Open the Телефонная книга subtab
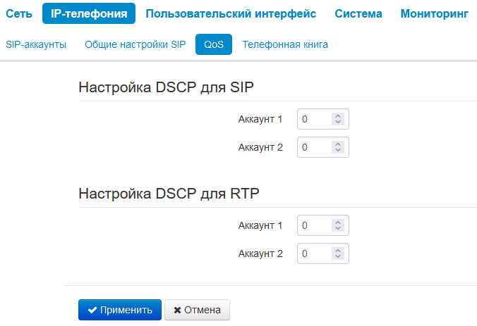This screenshot has height=326, width=477. click(285, 44)
